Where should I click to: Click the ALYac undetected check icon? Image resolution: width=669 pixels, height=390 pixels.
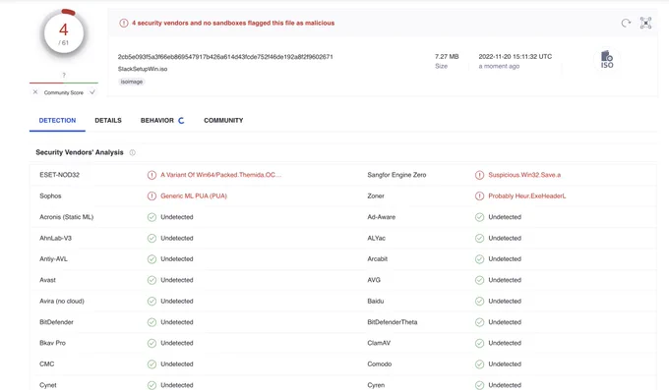(x=479, y=238)
